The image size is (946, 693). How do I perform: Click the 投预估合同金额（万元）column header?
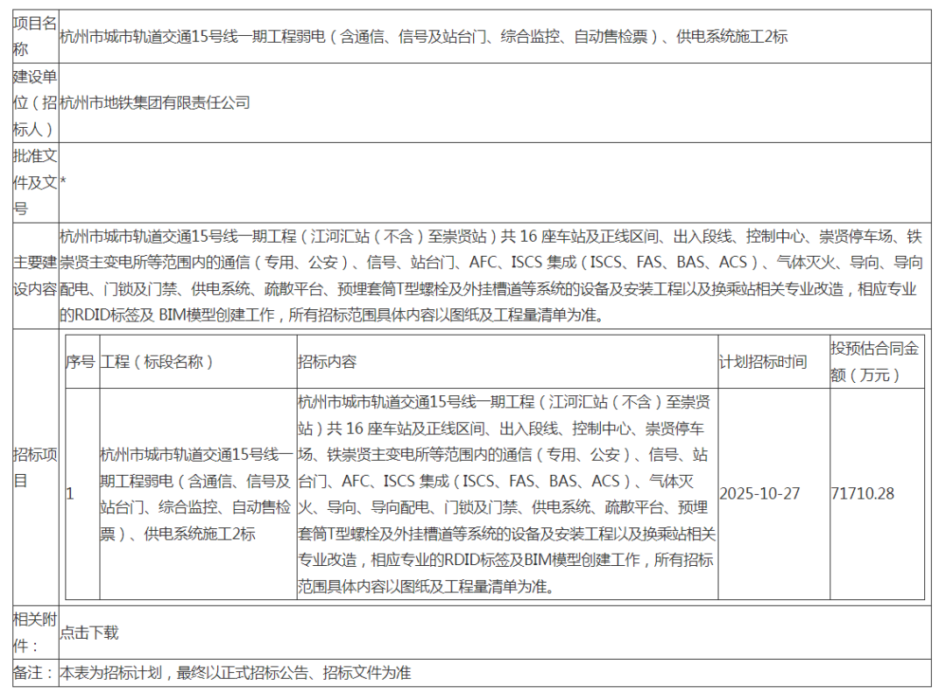coord(875,362)
